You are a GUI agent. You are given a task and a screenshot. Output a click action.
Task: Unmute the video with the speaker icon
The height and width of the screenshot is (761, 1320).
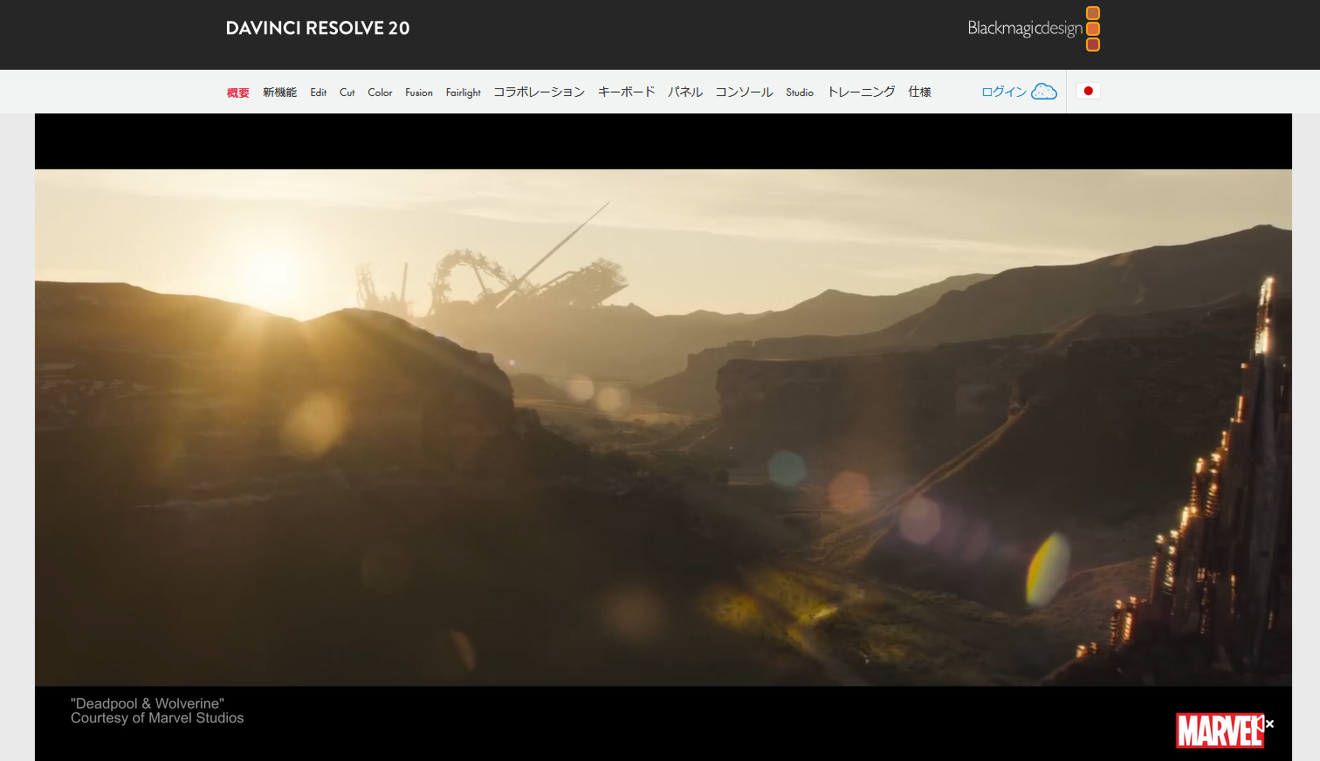click(1266, 723)
